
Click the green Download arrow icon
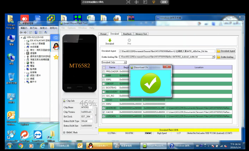110,40
